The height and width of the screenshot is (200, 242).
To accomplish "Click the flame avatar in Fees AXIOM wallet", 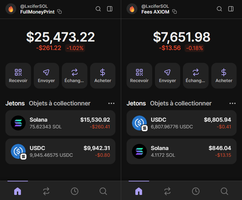I will (x=132, y=9).
